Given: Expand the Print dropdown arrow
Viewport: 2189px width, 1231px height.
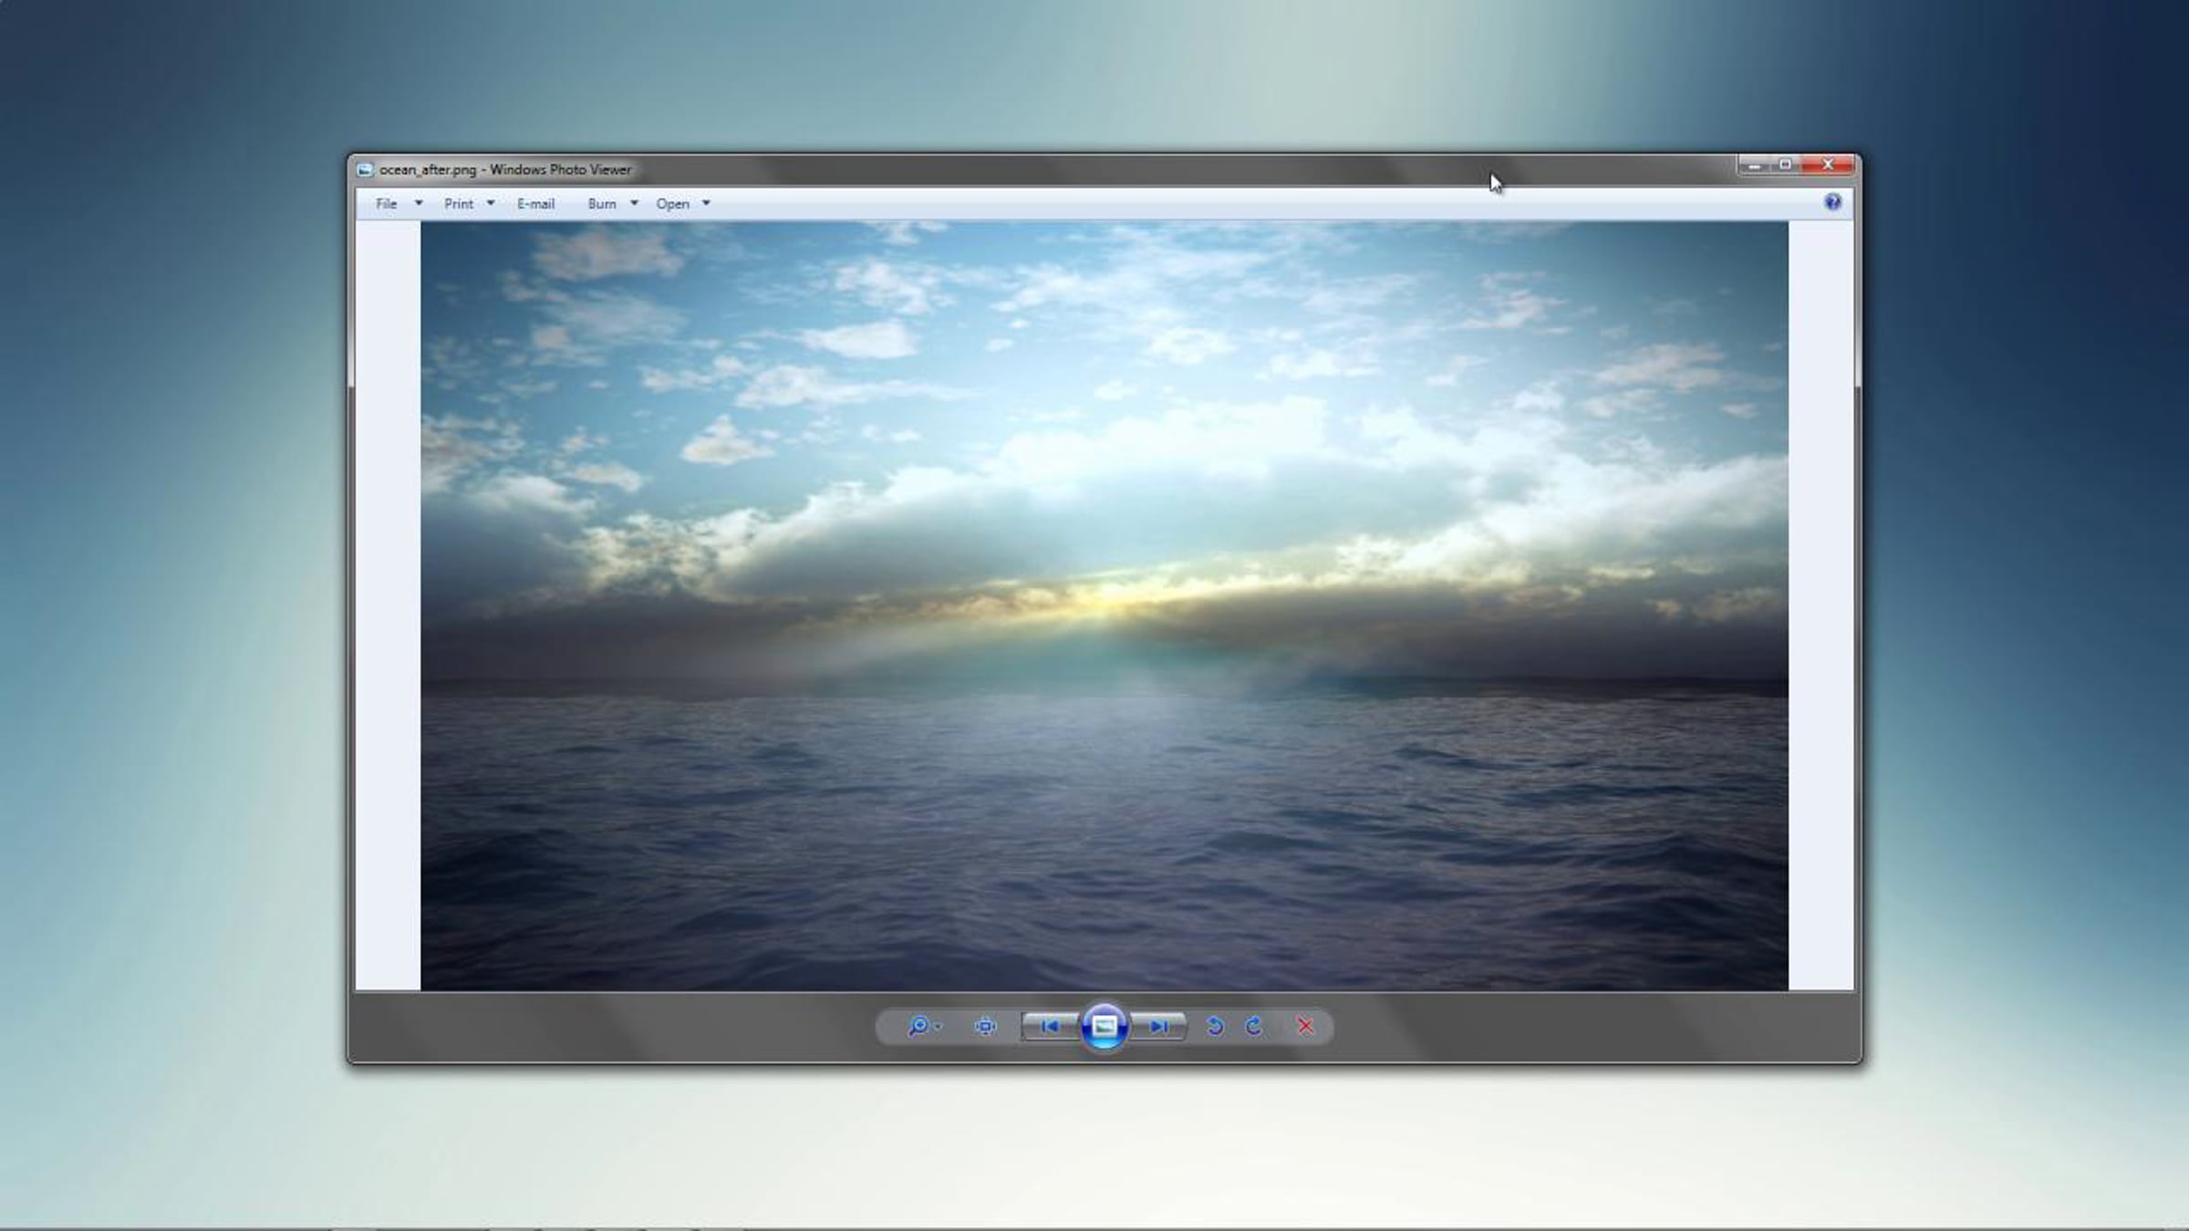Looking at the screenshot, I should pos(491,203).
